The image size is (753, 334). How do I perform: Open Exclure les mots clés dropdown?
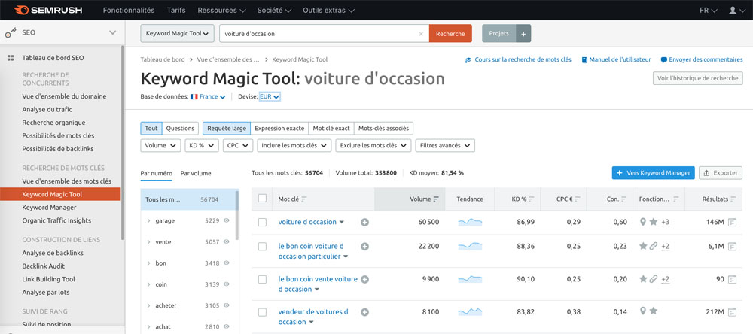click(373, 145)
